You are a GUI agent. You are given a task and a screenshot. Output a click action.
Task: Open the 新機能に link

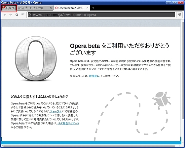pos(94,76)
